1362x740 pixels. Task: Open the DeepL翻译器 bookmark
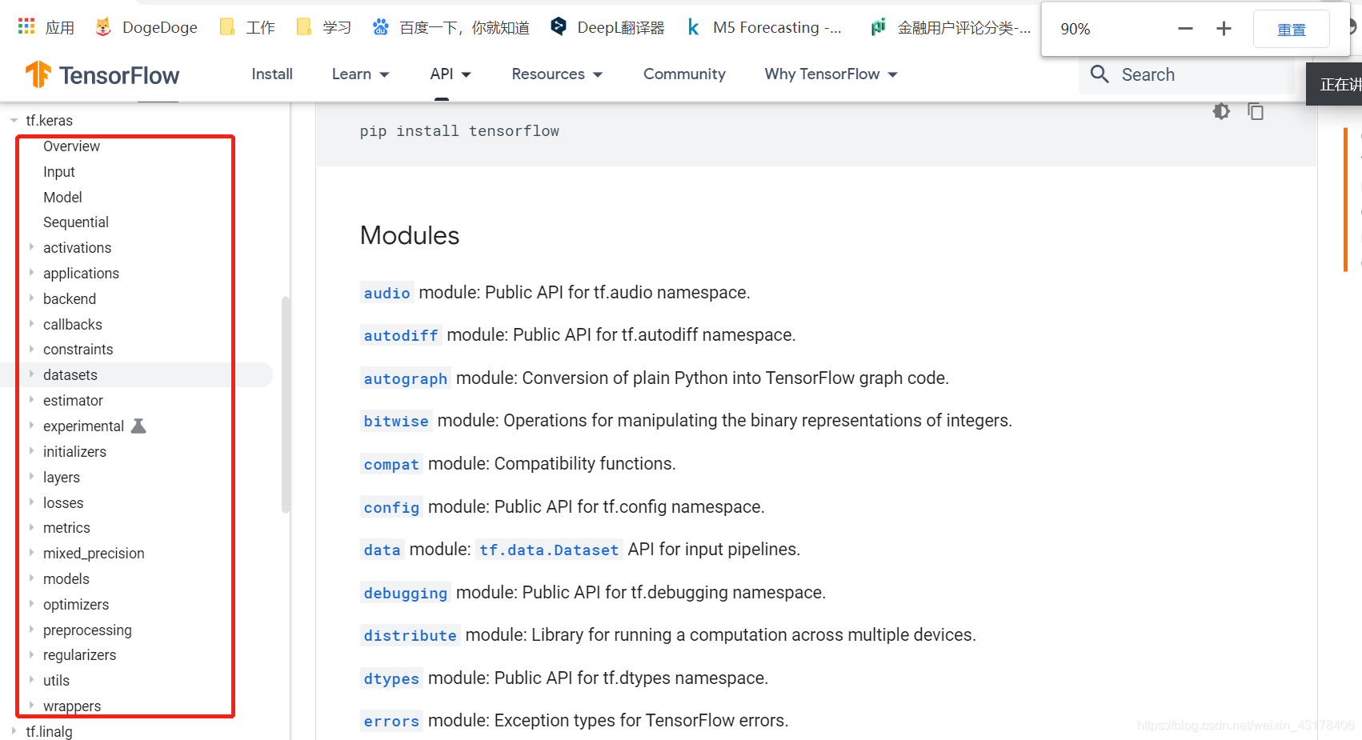coord(608,27)
